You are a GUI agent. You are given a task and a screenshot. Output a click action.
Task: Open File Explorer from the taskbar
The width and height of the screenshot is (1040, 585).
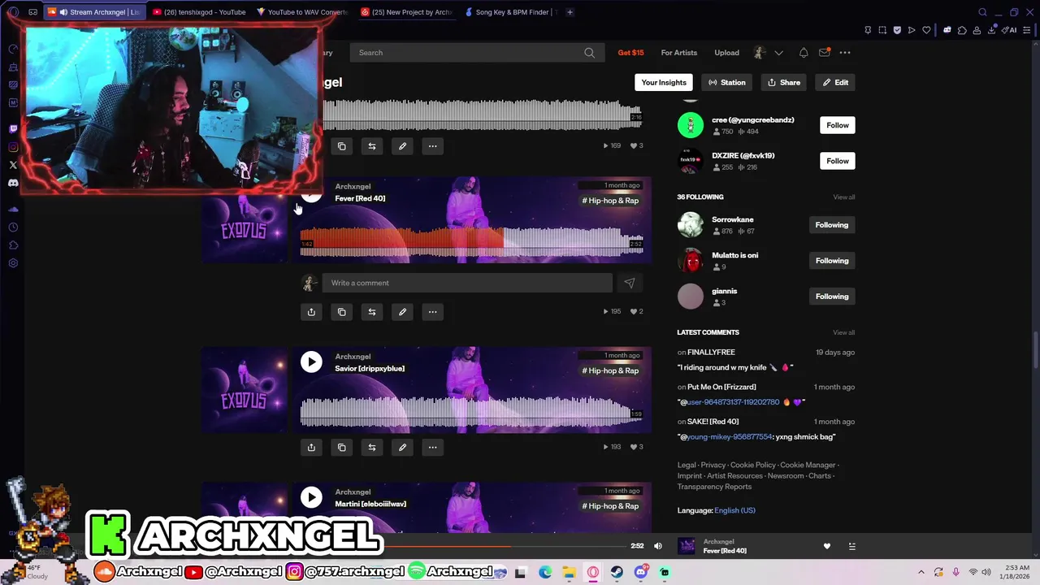click(x=569, y=572)
